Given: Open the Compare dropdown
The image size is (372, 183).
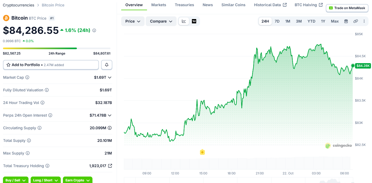Looking at the screenshot, I should pyautogui.click(x=161, y=21).
